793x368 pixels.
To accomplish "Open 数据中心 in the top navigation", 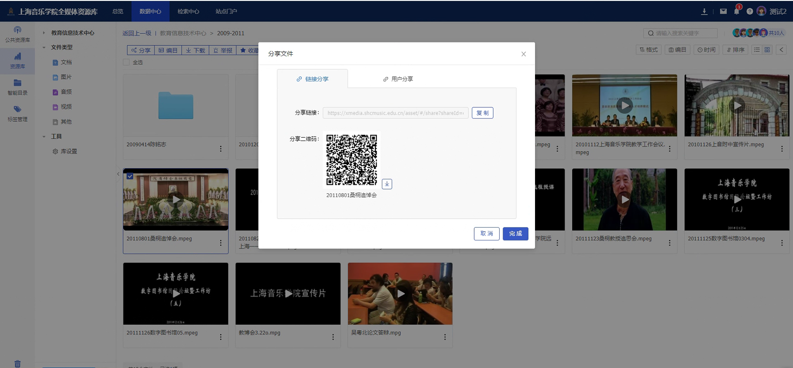I will click(x=150, y=11).
